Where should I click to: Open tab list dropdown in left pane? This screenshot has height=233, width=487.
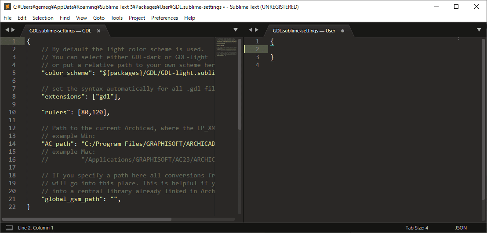click(x=236, y=30)
